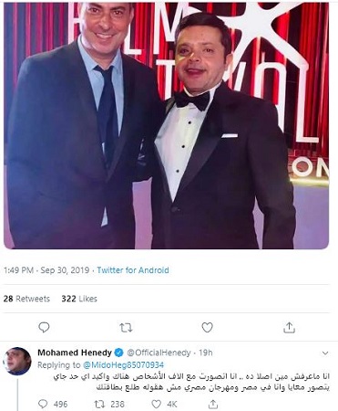Open Mohamed Henedy's profile avatar
338x411 pixels.
(x=17, y=362)
